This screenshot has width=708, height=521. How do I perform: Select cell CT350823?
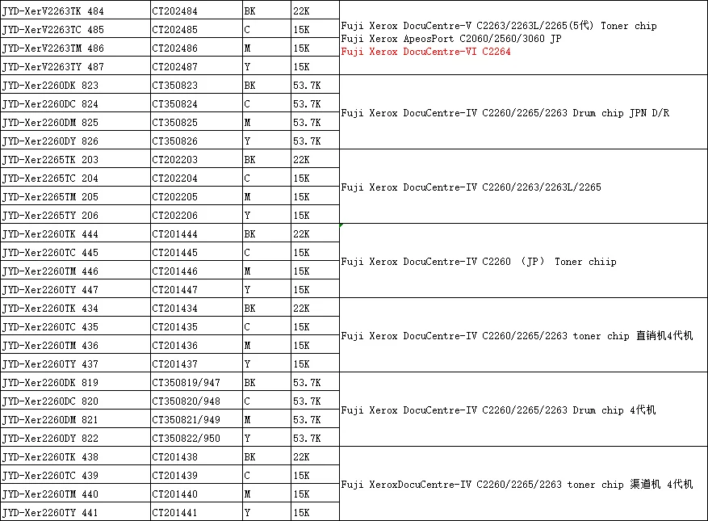[174, 86]
